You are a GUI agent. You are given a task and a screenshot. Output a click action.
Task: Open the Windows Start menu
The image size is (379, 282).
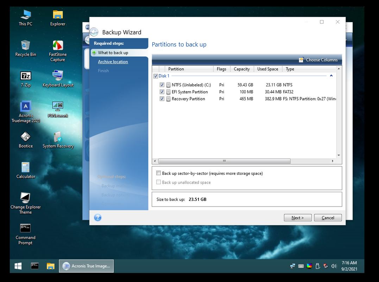(x=18, y=266)
